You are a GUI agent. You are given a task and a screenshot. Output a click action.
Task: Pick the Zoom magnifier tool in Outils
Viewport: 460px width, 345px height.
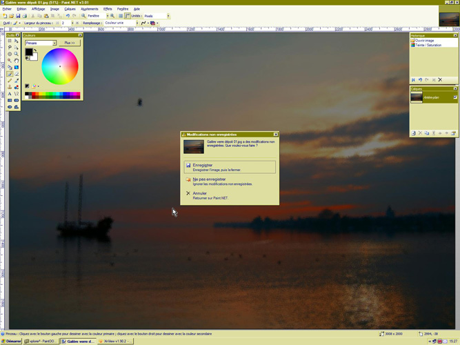coord(16,54)
